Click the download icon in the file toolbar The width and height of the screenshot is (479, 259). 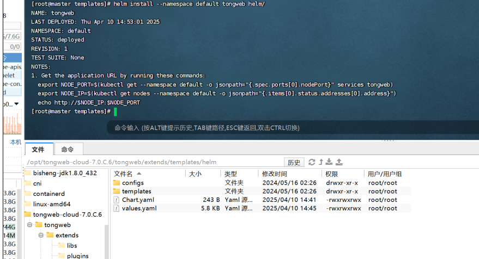(x=329, y=162)
